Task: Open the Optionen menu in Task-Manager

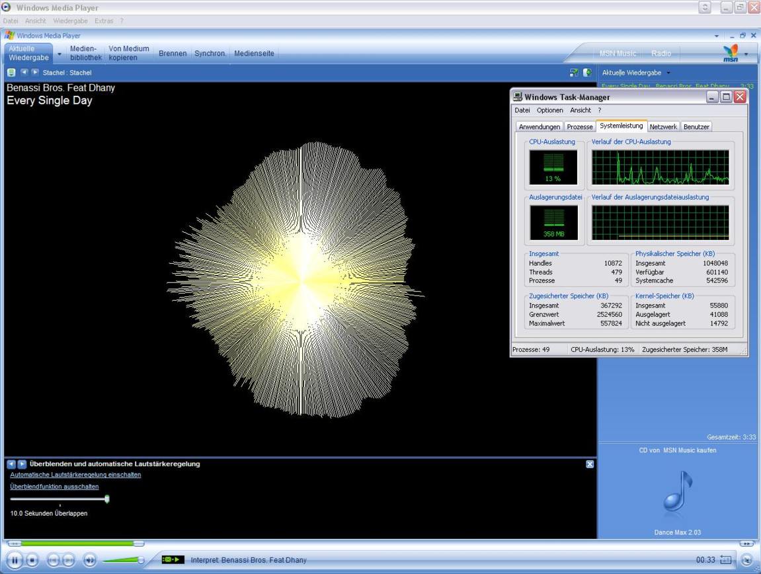Action: 549,110
